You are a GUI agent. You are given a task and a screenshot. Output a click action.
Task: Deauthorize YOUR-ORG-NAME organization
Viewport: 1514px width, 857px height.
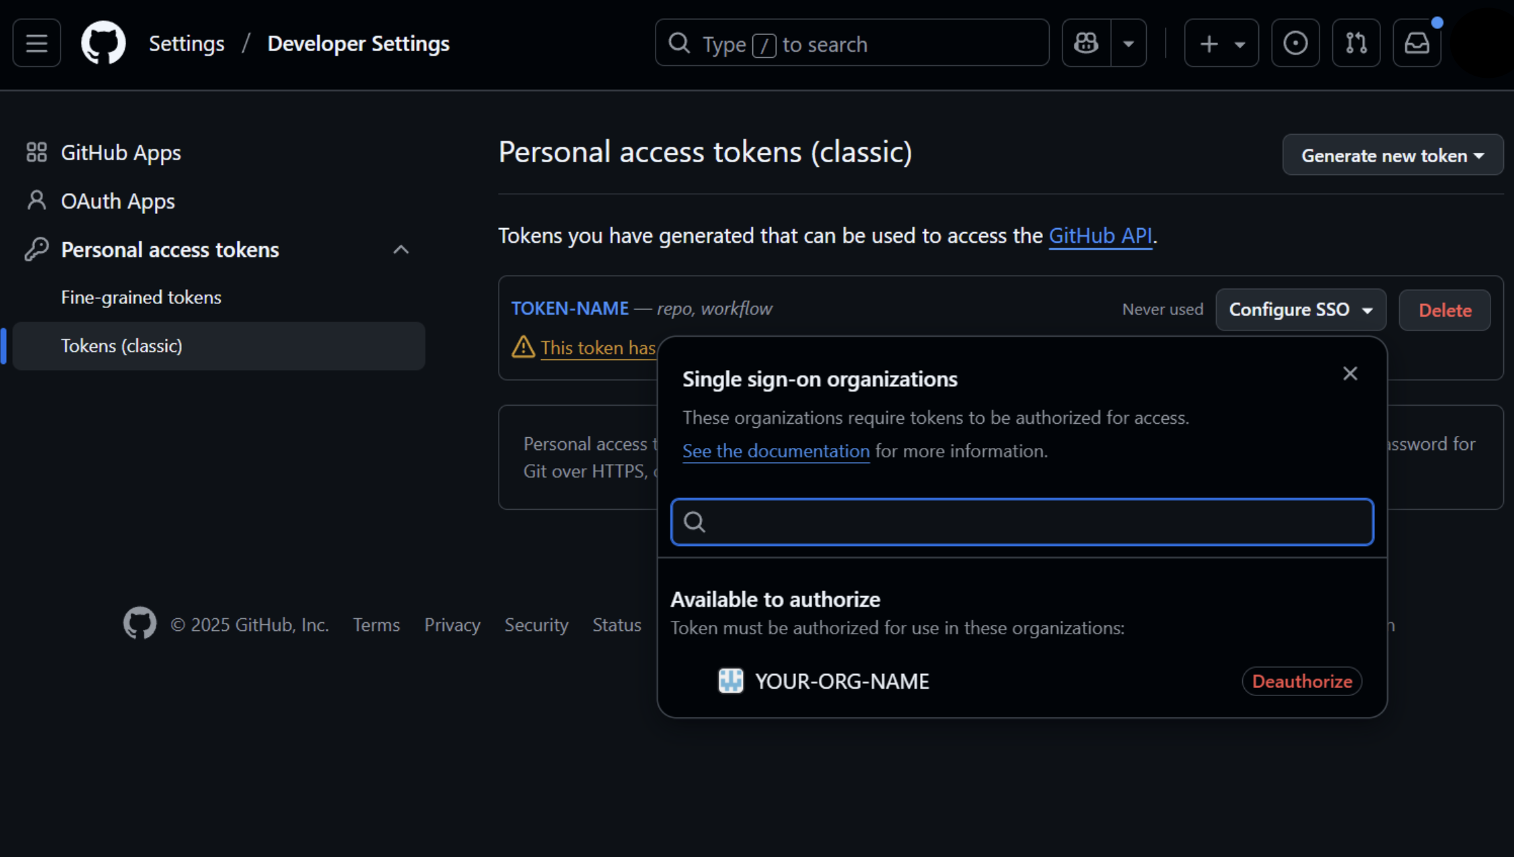coord(1301,681)
